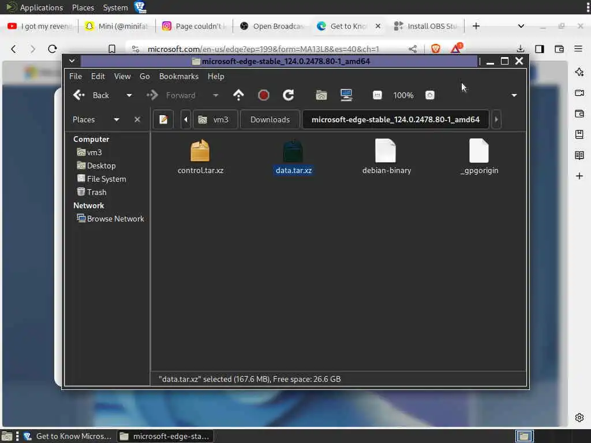Screen dimensions: 591x443
Task: Bookmark this page in the browser
Action: pos(112,49)
